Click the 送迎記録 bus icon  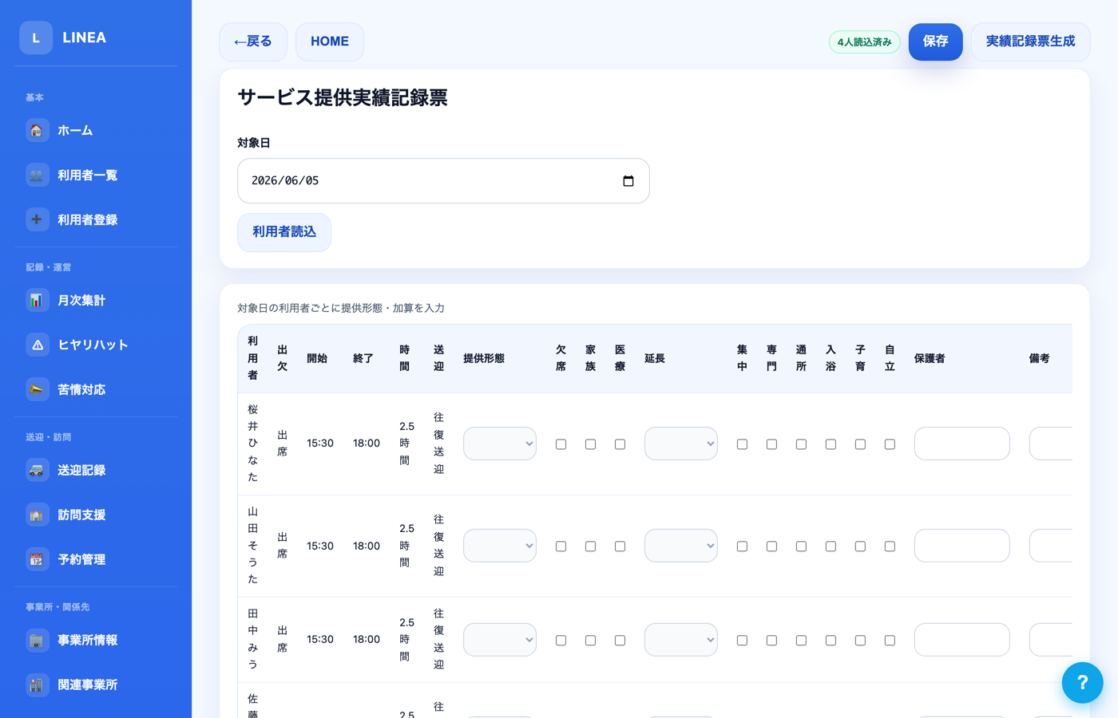click(37, 470)
